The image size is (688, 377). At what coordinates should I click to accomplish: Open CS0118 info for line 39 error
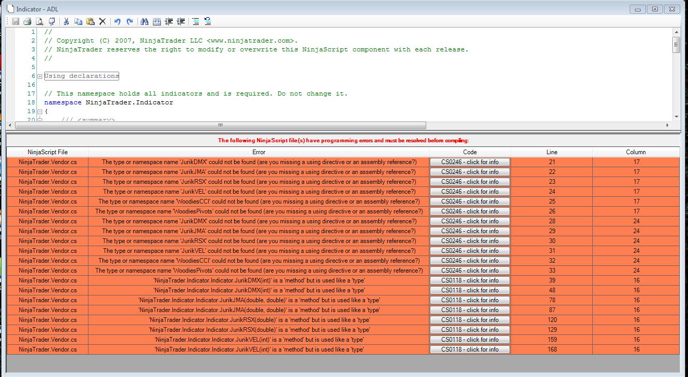[470, 280]
